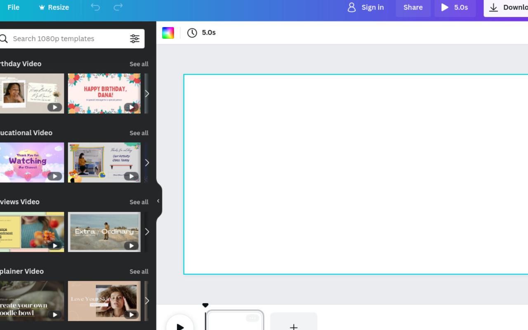The height and width of the screenshot is (330, 528).
Task: Click play icon on Love Your Skin thumbnail
Action: (131, 315)
